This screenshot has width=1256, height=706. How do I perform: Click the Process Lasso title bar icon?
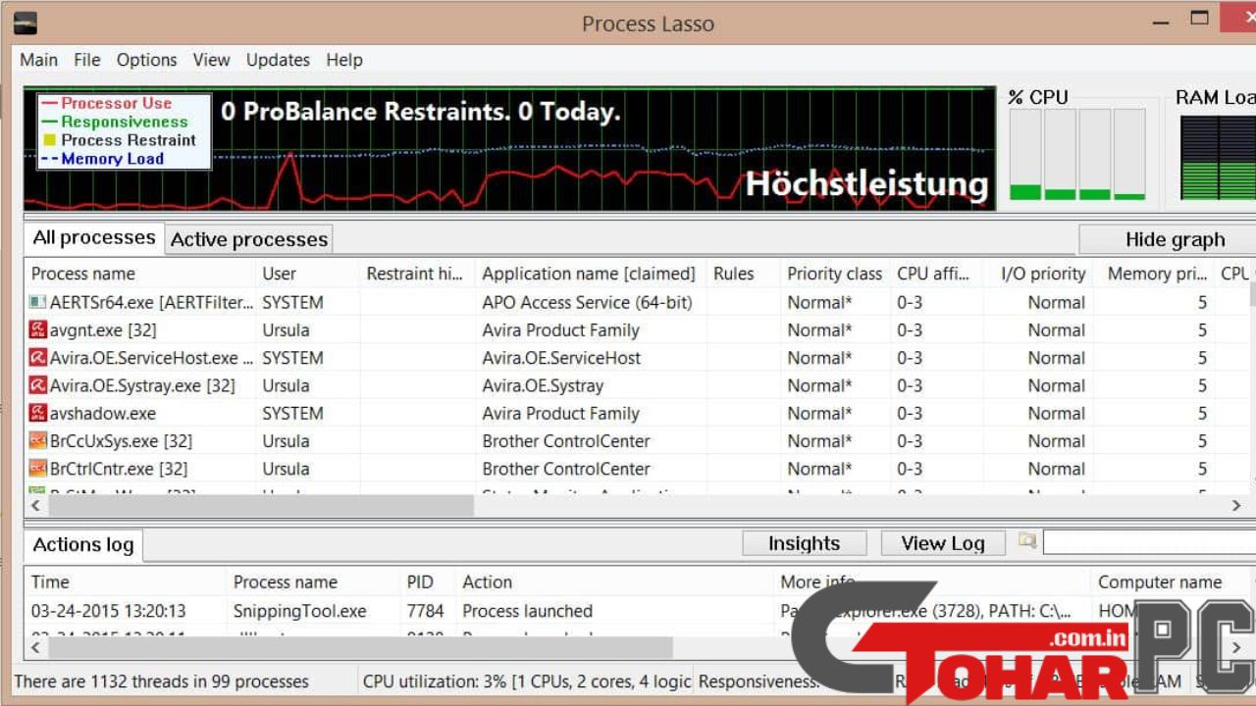26,23
